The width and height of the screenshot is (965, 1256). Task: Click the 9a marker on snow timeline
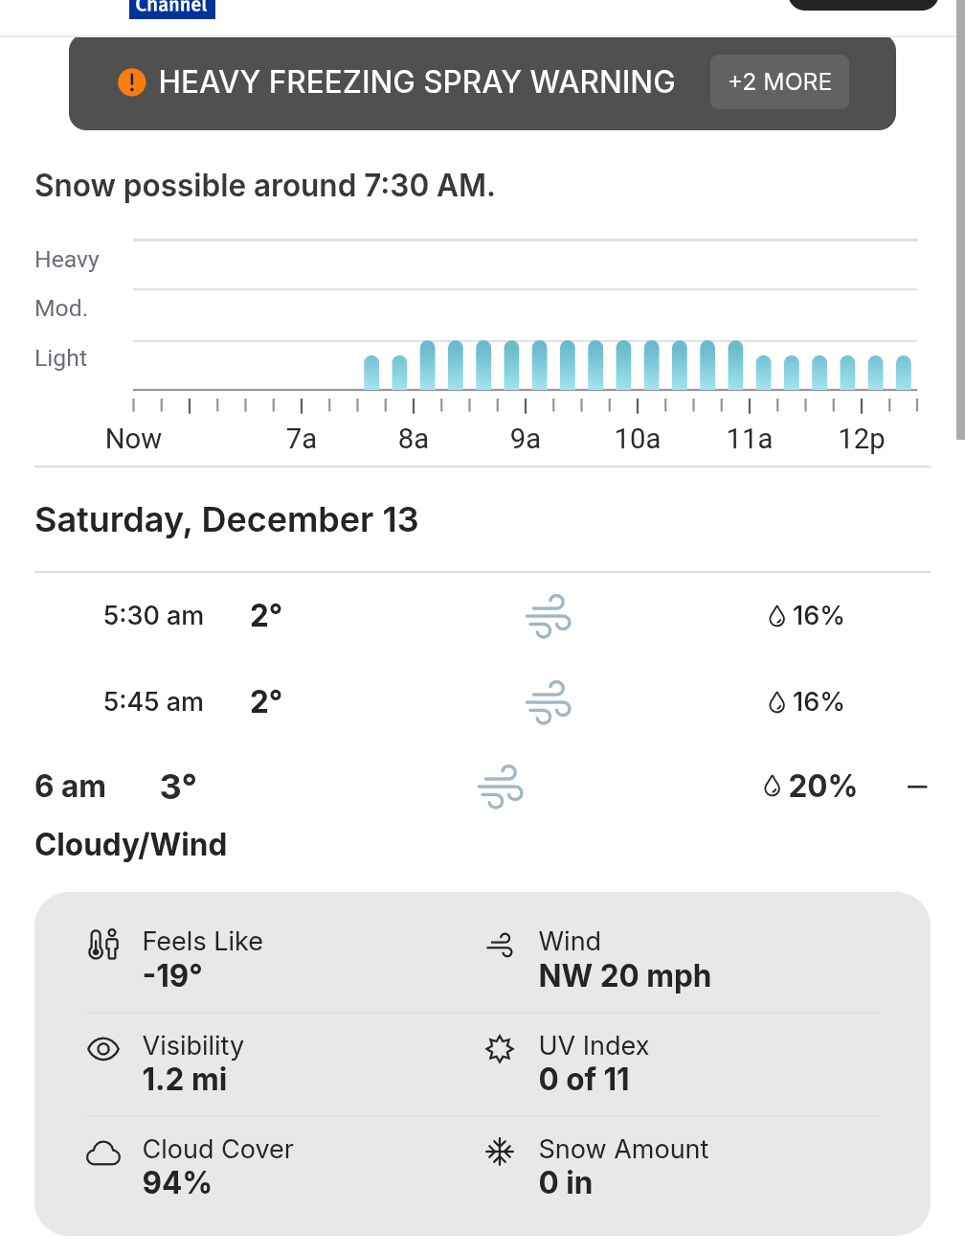(x=526, y=439)
